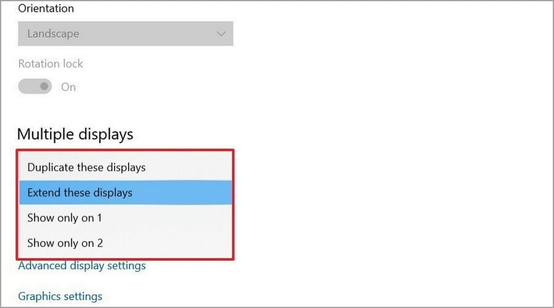This screenshot has height=308, width=554.
Task: Click the chevron arrow in Orientation box
Action: 221,34
